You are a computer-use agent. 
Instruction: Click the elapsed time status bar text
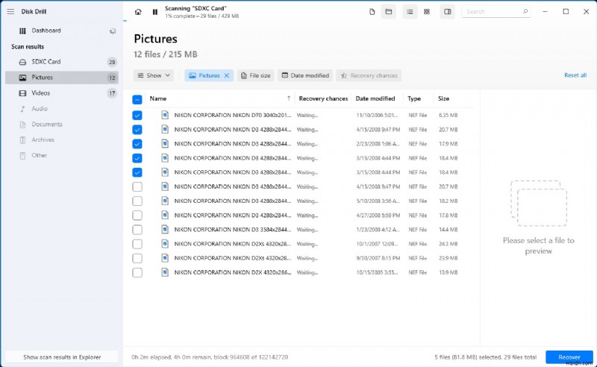click(210, 357)
